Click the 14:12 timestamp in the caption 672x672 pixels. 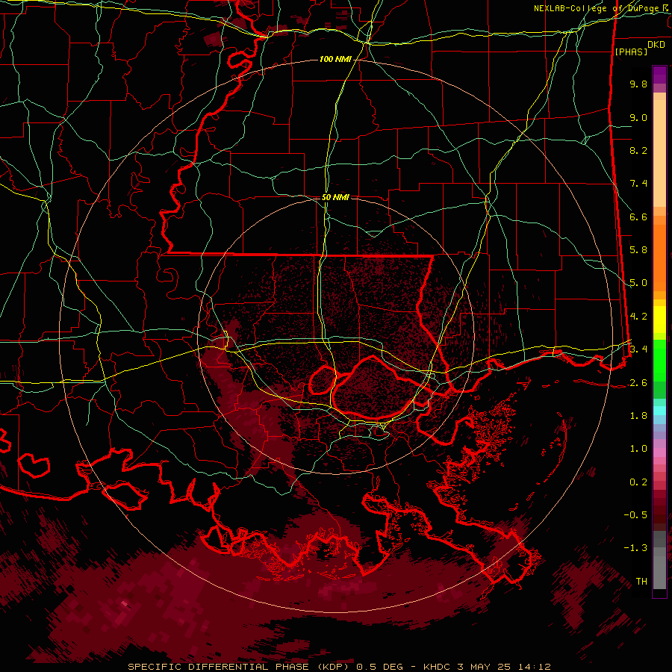533,667
